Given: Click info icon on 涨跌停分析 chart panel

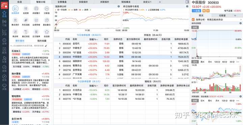Looking at the screenshot, I should (118, 6).
